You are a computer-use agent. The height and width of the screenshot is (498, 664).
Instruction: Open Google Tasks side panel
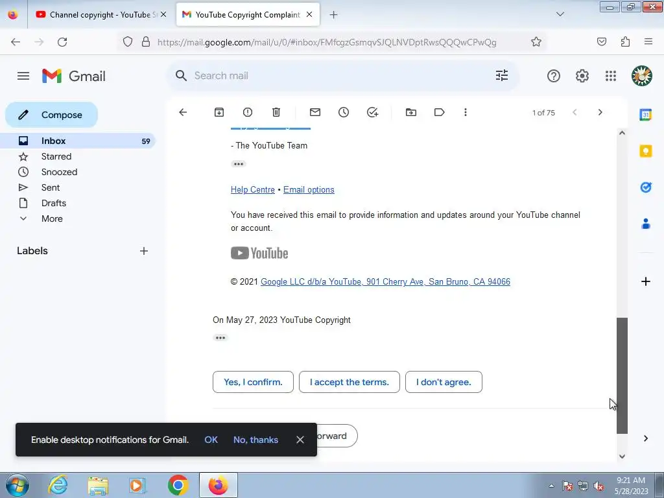click(x=645, y=187)
